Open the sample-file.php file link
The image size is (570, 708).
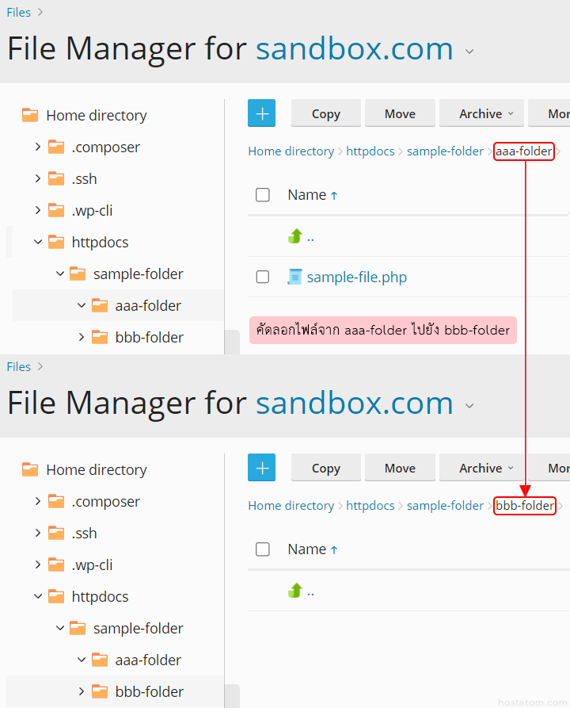356,277
